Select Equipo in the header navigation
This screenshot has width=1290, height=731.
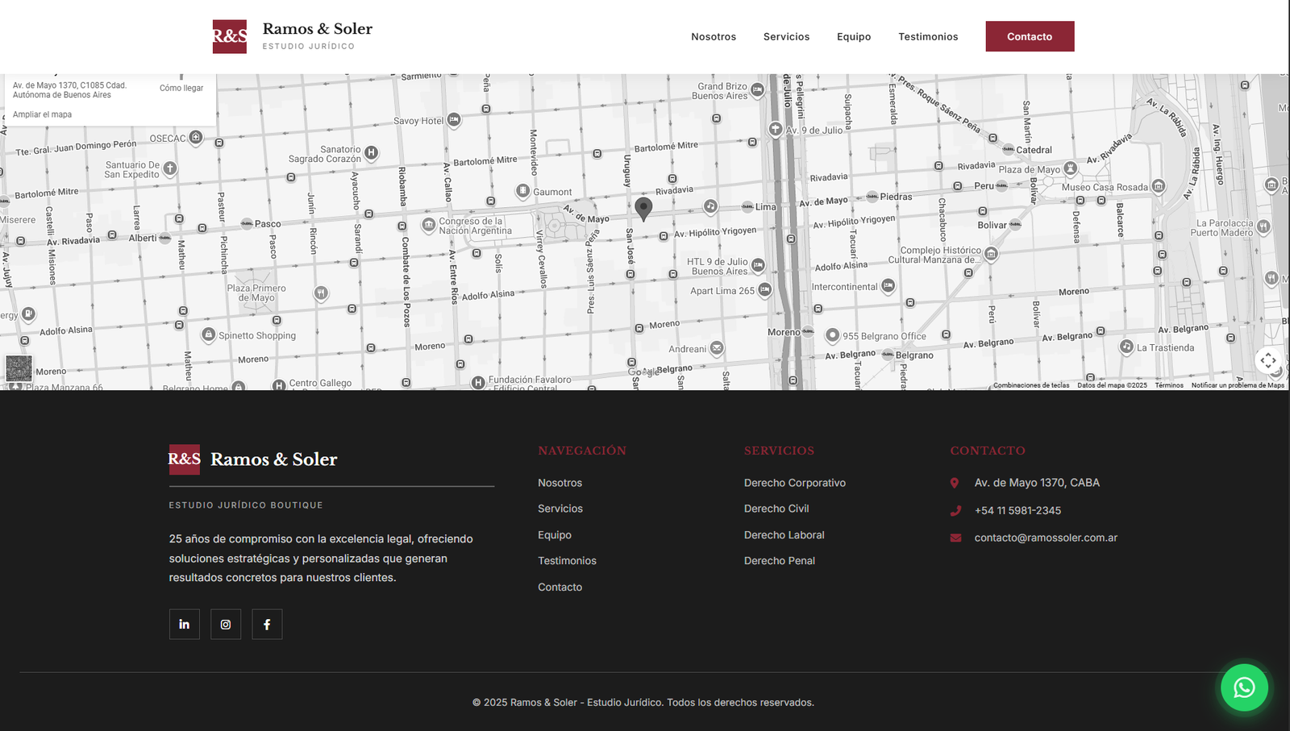(x=854, y=37)
